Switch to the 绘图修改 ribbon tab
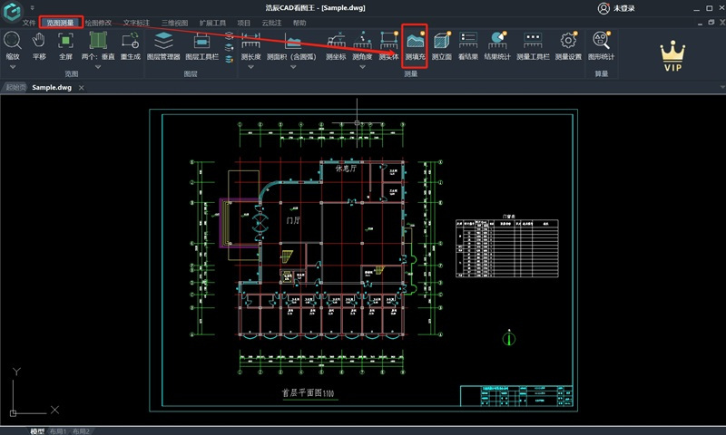Viewport: 726px width, 435px height. [98, 23]
